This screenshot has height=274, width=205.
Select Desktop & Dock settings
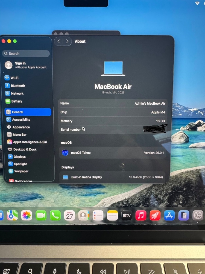click(x=25, y=150)
